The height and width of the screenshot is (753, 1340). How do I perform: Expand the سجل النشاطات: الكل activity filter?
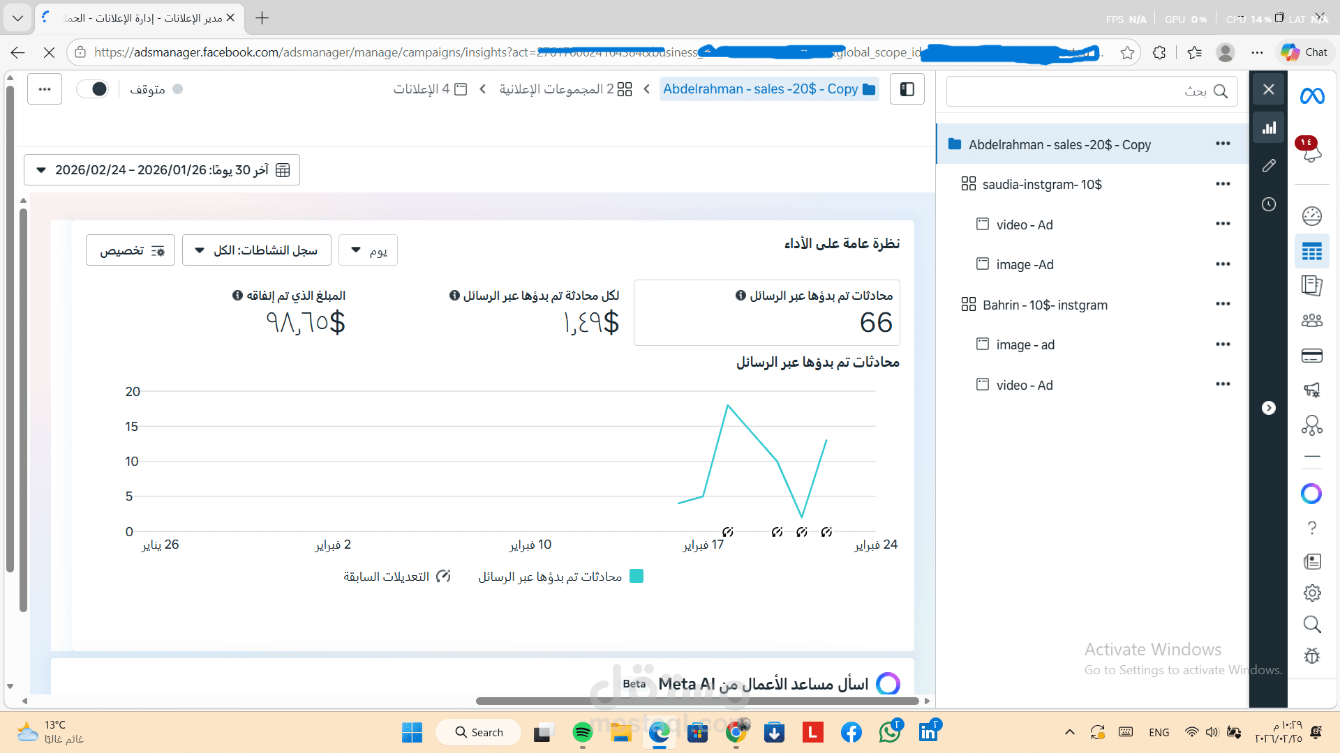click(256, 250)
